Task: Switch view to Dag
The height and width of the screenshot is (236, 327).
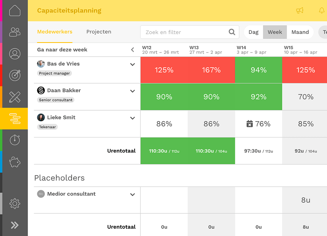Action: coord(253,32)
